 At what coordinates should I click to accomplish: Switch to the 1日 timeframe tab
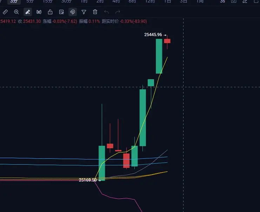pyautogui.click(x=168, y=1)
